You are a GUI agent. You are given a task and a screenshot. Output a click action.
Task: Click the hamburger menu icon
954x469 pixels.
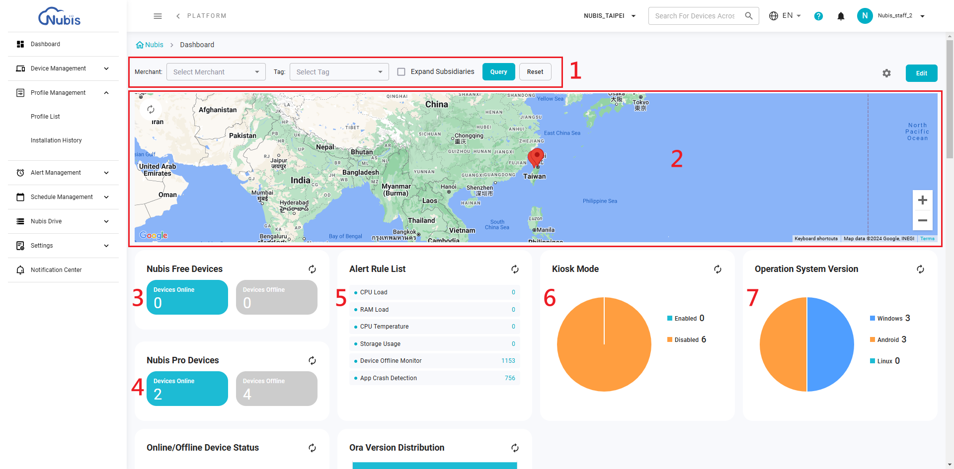pos(158,16)
